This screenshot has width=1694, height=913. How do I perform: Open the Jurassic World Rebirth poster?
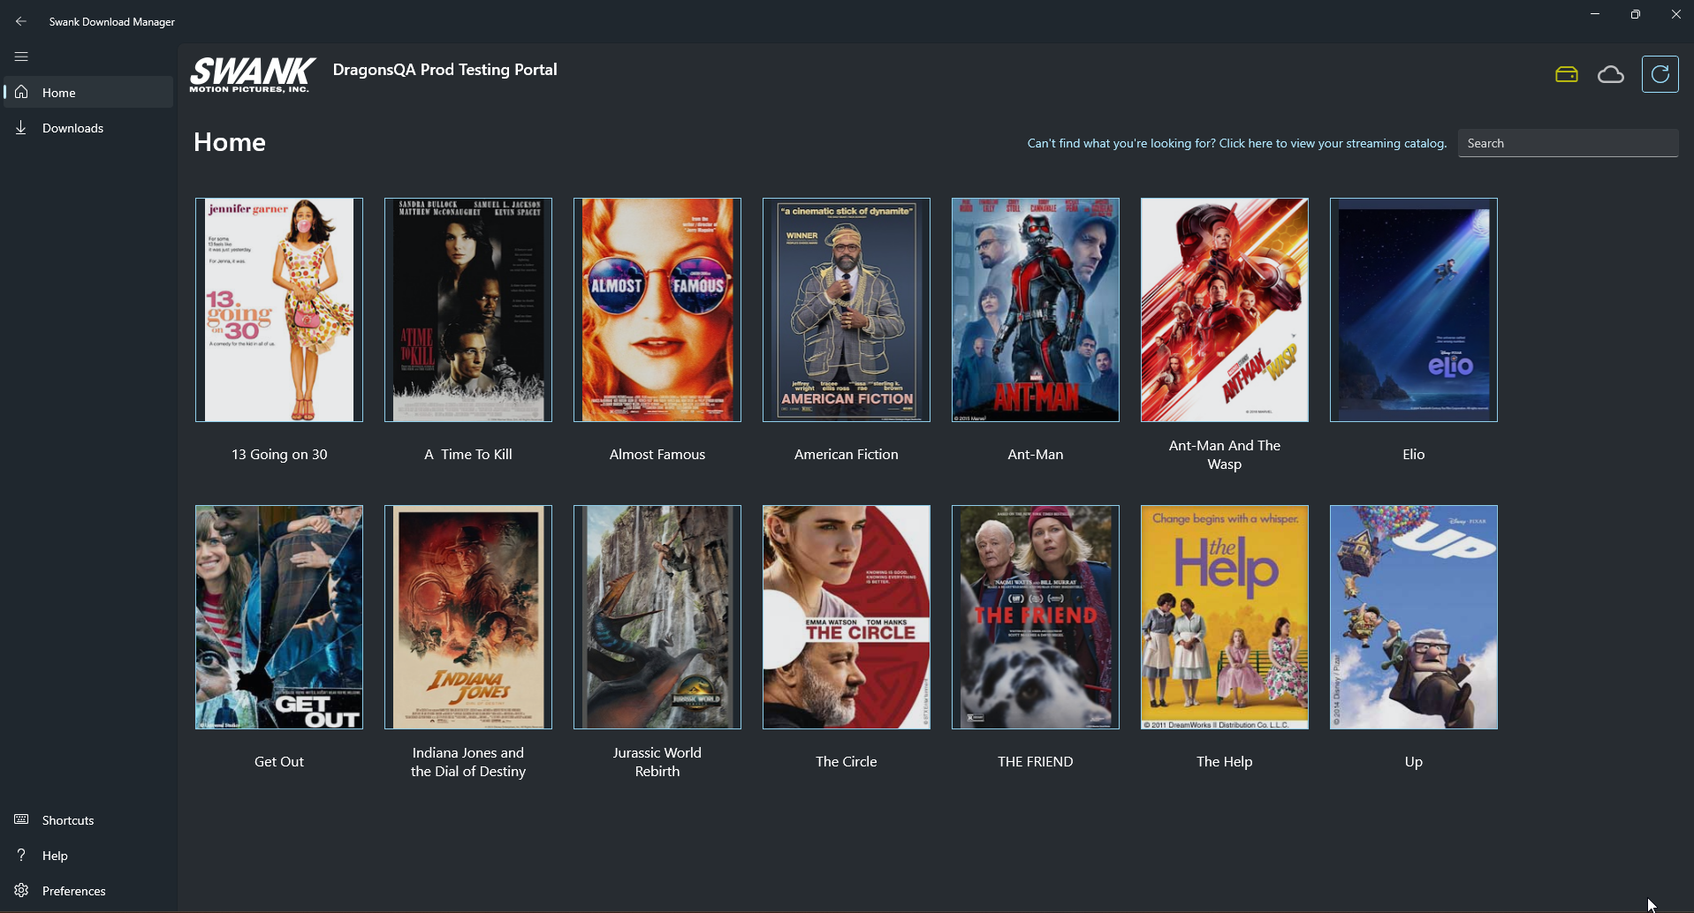click(657, 617)
